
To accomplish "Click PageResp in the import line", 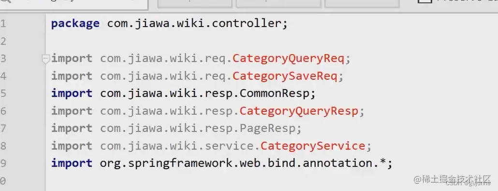I will click(x=267, y=129).
